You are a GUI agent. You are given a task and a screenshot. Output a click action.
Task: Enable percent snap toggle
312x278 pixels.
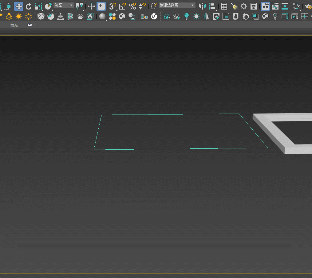132,6
